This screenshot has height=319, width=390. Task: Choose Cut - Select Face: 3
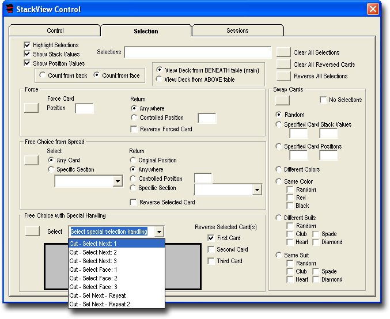[x=116, y=287]
